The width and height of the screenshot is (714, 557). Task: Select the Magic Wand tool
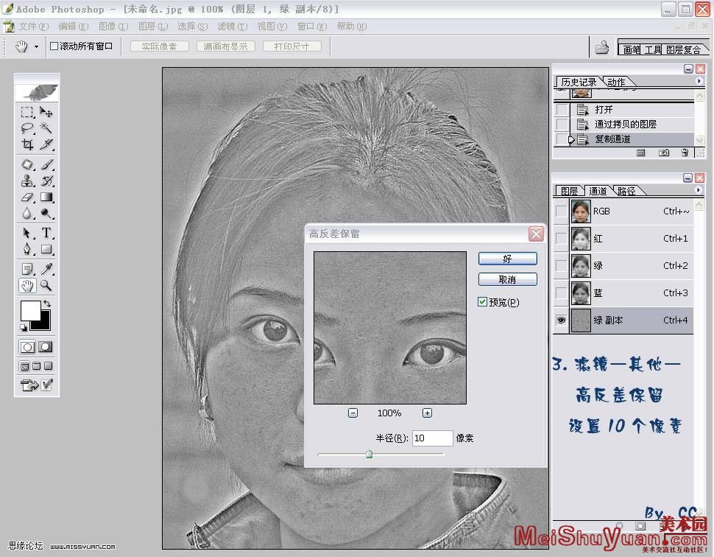pos(46,128)
